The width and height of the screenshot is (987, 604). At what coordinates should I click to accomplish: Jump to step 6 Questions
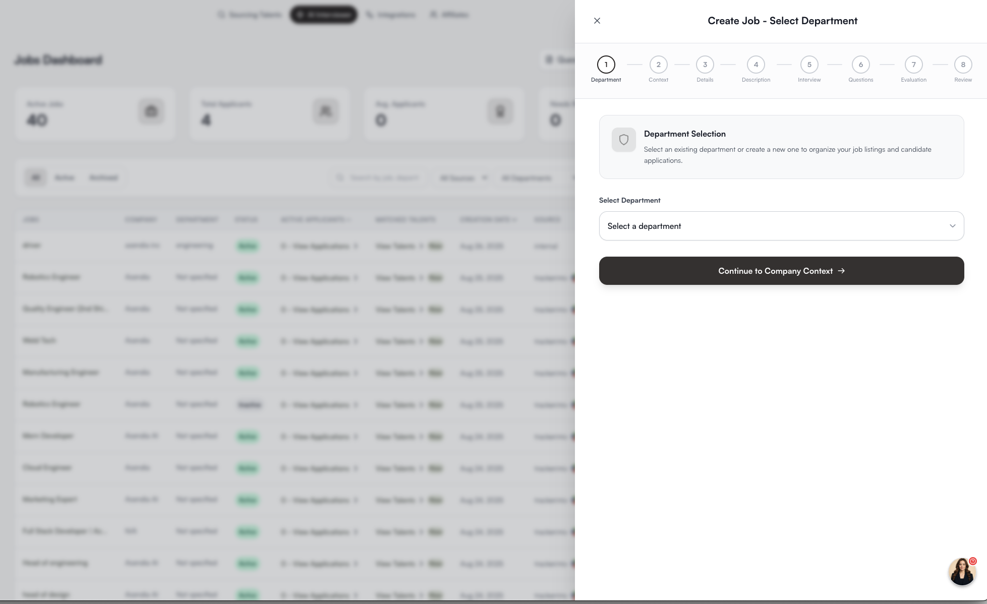[x=860, y=65]
